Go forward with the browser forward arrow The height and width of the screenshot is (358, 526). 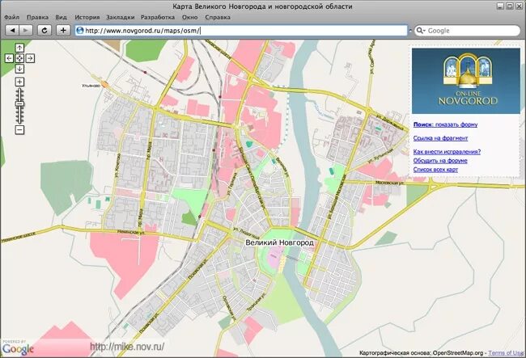[x=26, y=31]
